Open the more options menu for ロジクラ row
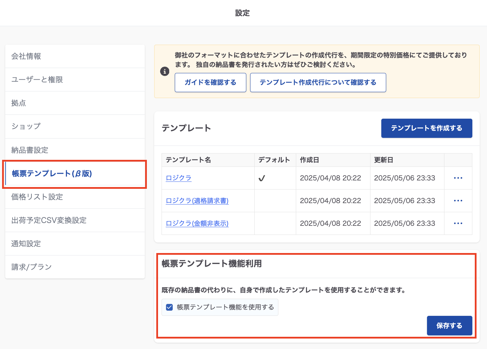487x349 pixels. tap(458, 178)
